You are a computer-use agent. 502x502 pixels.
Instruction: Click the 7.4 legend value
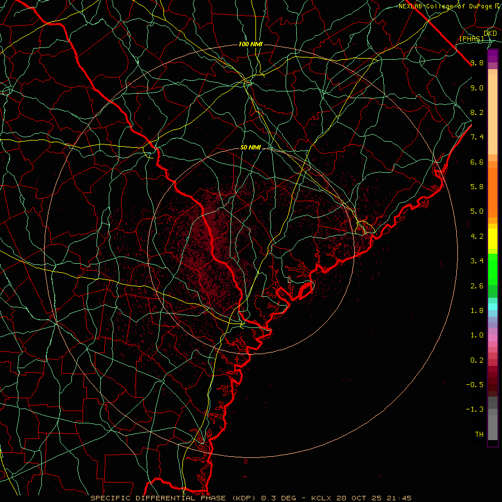tap(477, 137)
